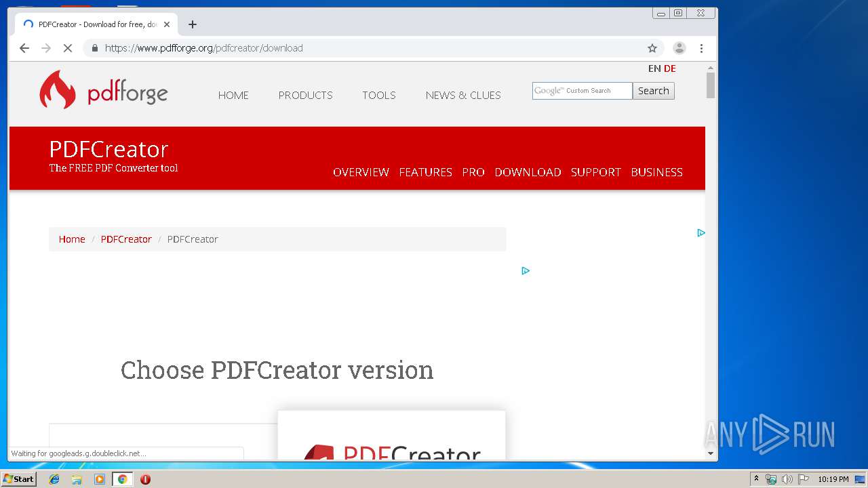Image resolution: width=868 pixels, height=488 pixels.
Task: Click the scrollbar up arrow
Action: [x=711, y=68]
